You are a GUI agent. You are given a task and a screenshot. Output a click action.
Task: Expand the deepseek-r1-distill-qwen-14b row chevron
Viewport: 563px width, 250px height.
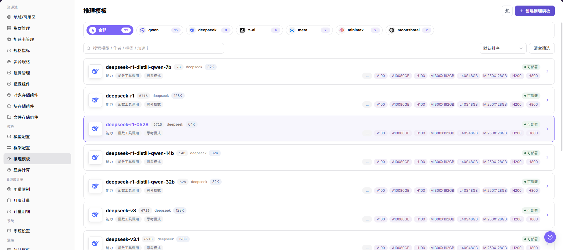click(x=547, y=157)
